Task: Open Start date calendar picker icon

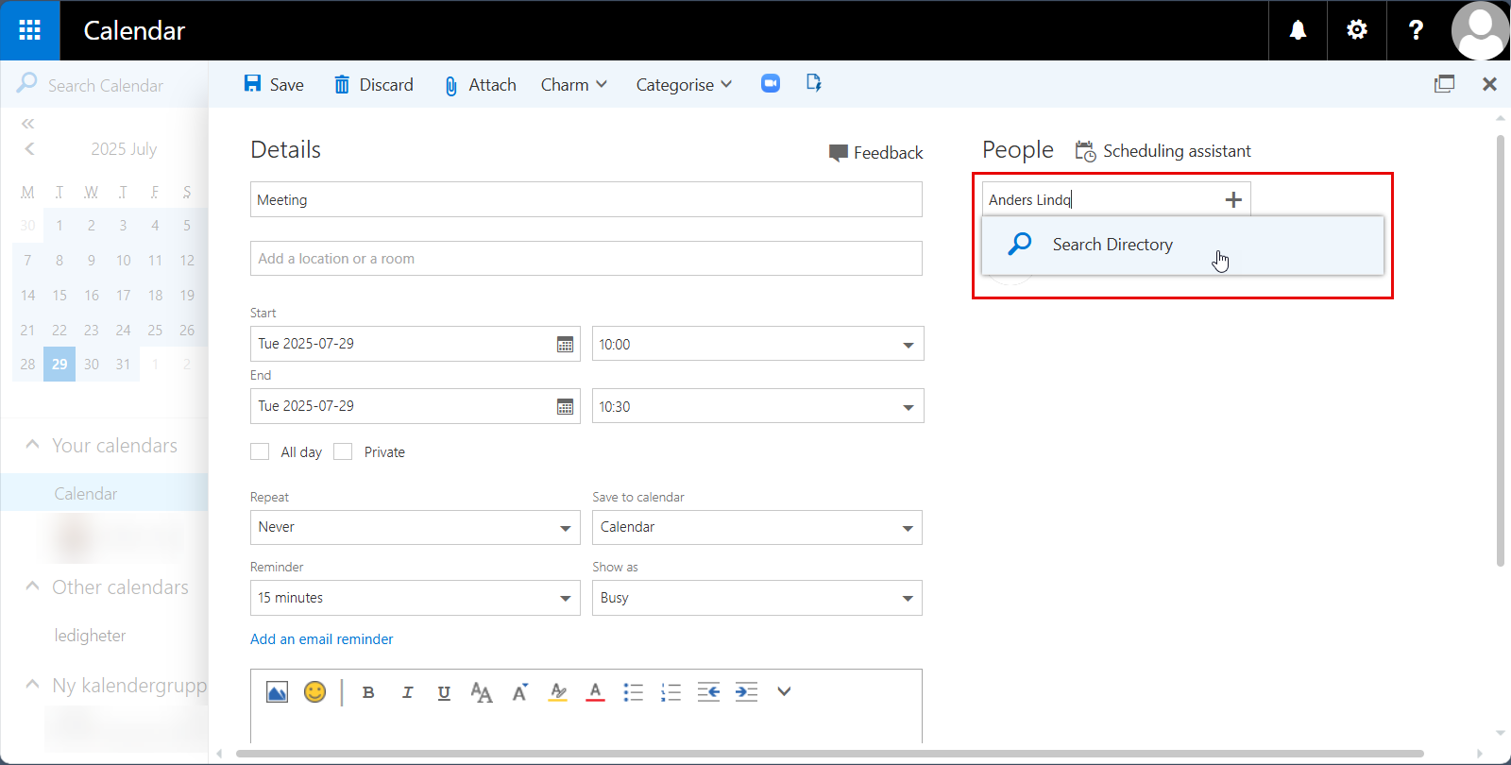Action: tap(565, 345)
